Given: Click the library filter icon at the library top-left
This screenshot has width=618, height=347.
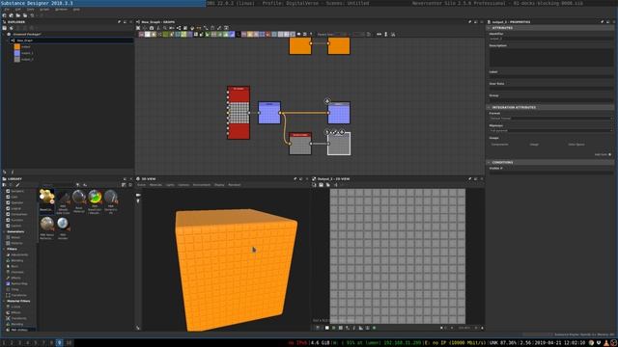Looking at the screenshot, I should click(x=4, y=185).
